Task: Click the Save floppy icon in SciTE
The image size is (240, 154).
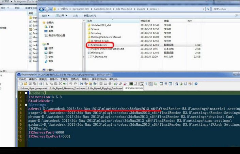Action: 30,84
